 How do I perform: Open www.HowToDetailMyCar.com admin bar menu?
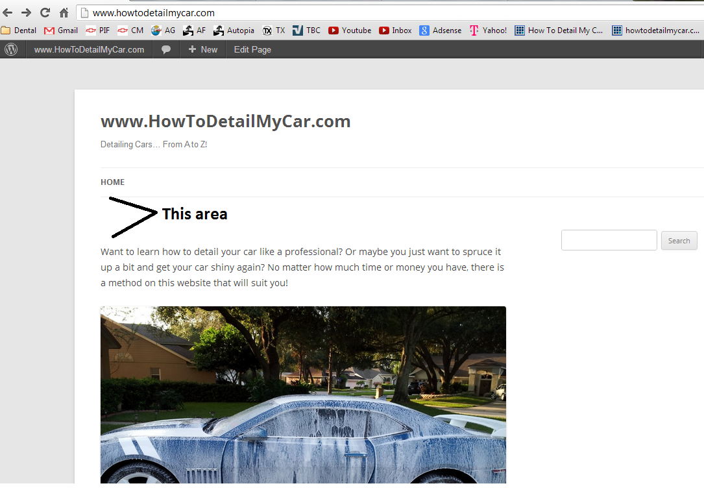coord(89,49)
